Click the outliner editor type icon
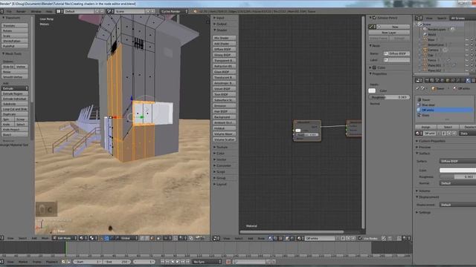 (x=419, y=18)
